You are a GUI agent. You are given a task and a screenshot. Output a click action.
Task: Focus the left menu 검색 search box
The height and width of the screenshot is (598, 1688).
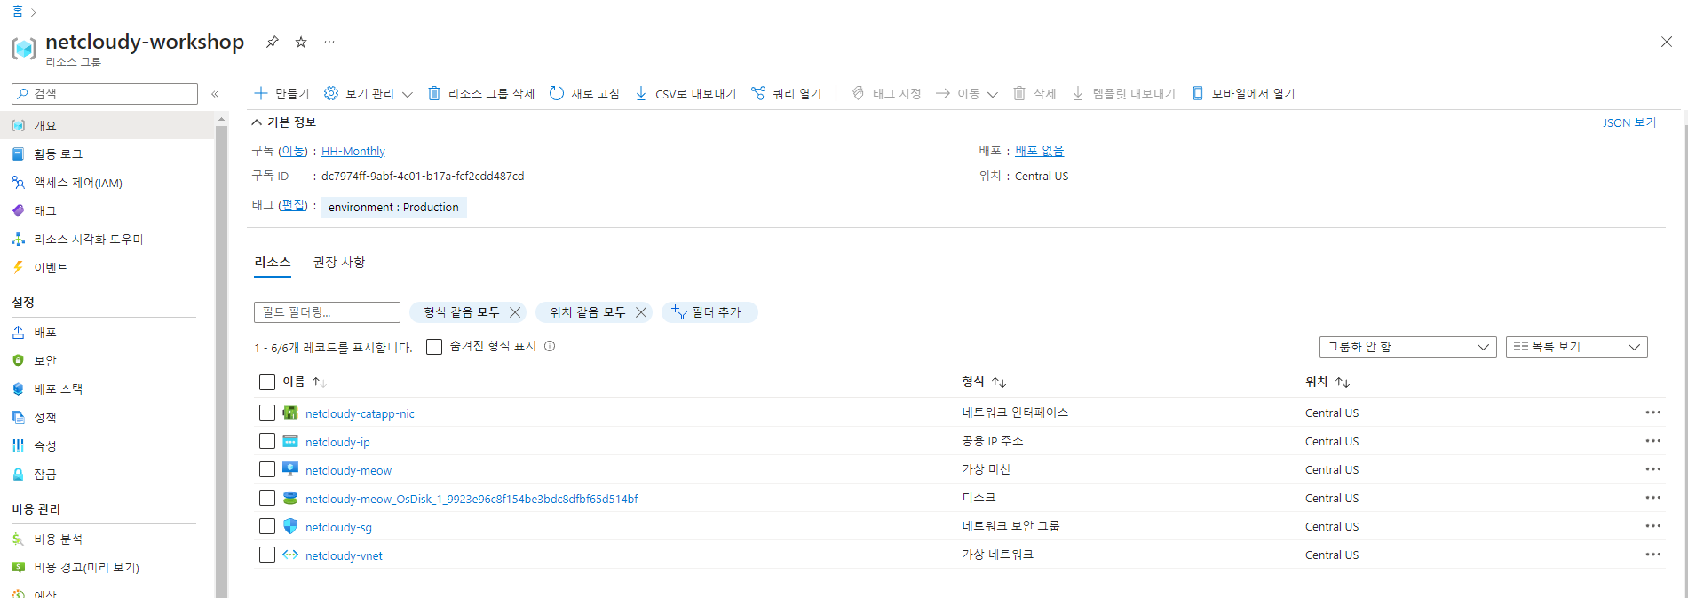pyautogui.click(x=105, y=94)
